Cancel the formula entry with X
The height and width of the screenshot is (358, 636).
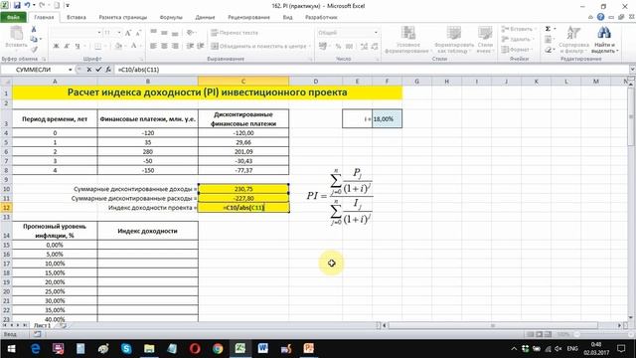coord(89,70)
